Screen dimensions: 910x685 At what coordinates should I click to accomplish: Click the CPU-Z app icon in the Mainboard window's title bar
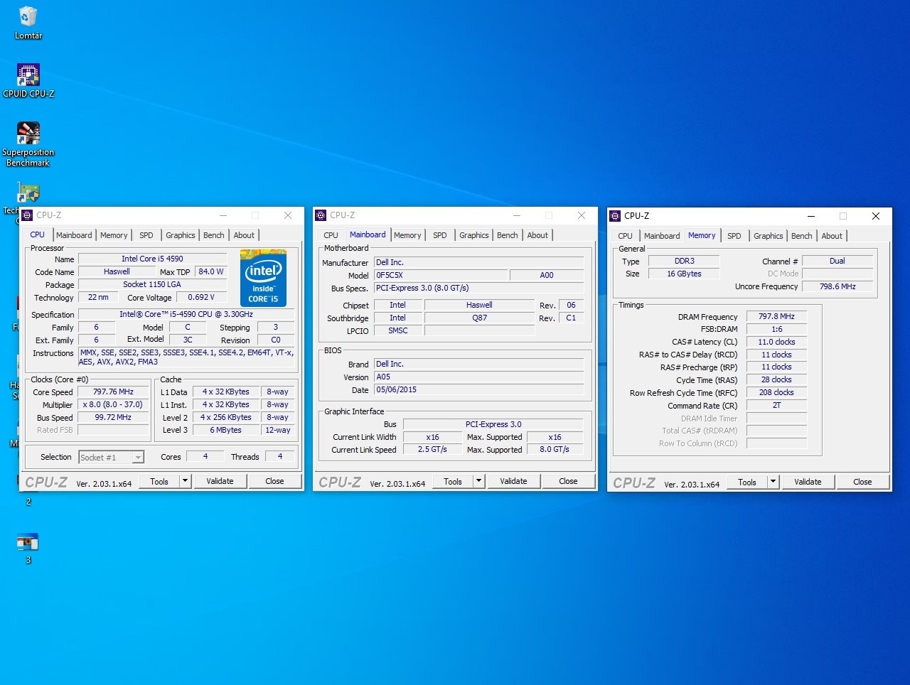pyautogui.click(x=321, y=215)
